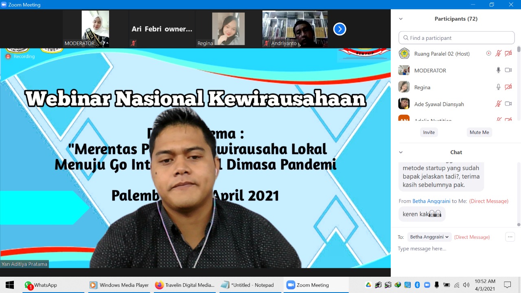Click the Direct Message label beside recipient
Image resolution: width=521 pixels, height=293 pixels.
472,237
